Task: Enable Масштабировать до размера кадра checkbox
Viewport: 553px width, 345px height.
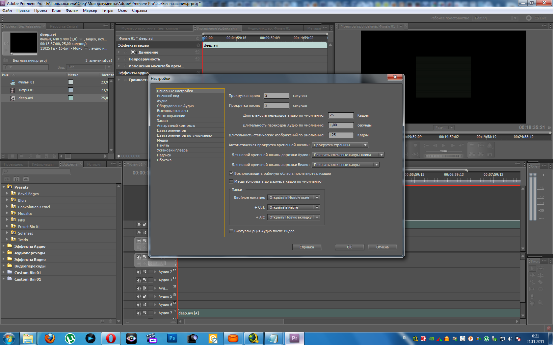Action: click(231, 181)
